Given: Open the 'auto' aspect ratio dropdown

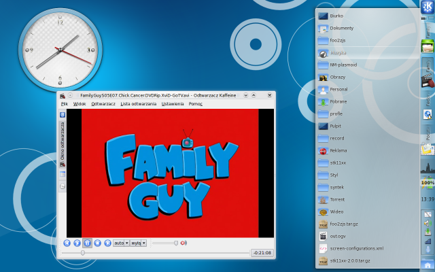Looking at the screenshot, I should tap(121, 243).
